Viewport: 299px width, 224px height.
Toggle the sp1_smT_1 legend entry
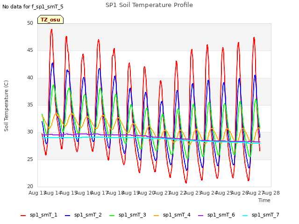[39, 215]
